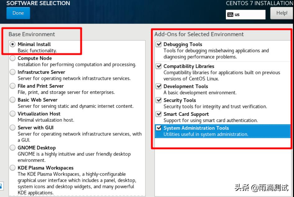Click the blue icon at left edge
The image size is (294, 197).
coord(1,186)
